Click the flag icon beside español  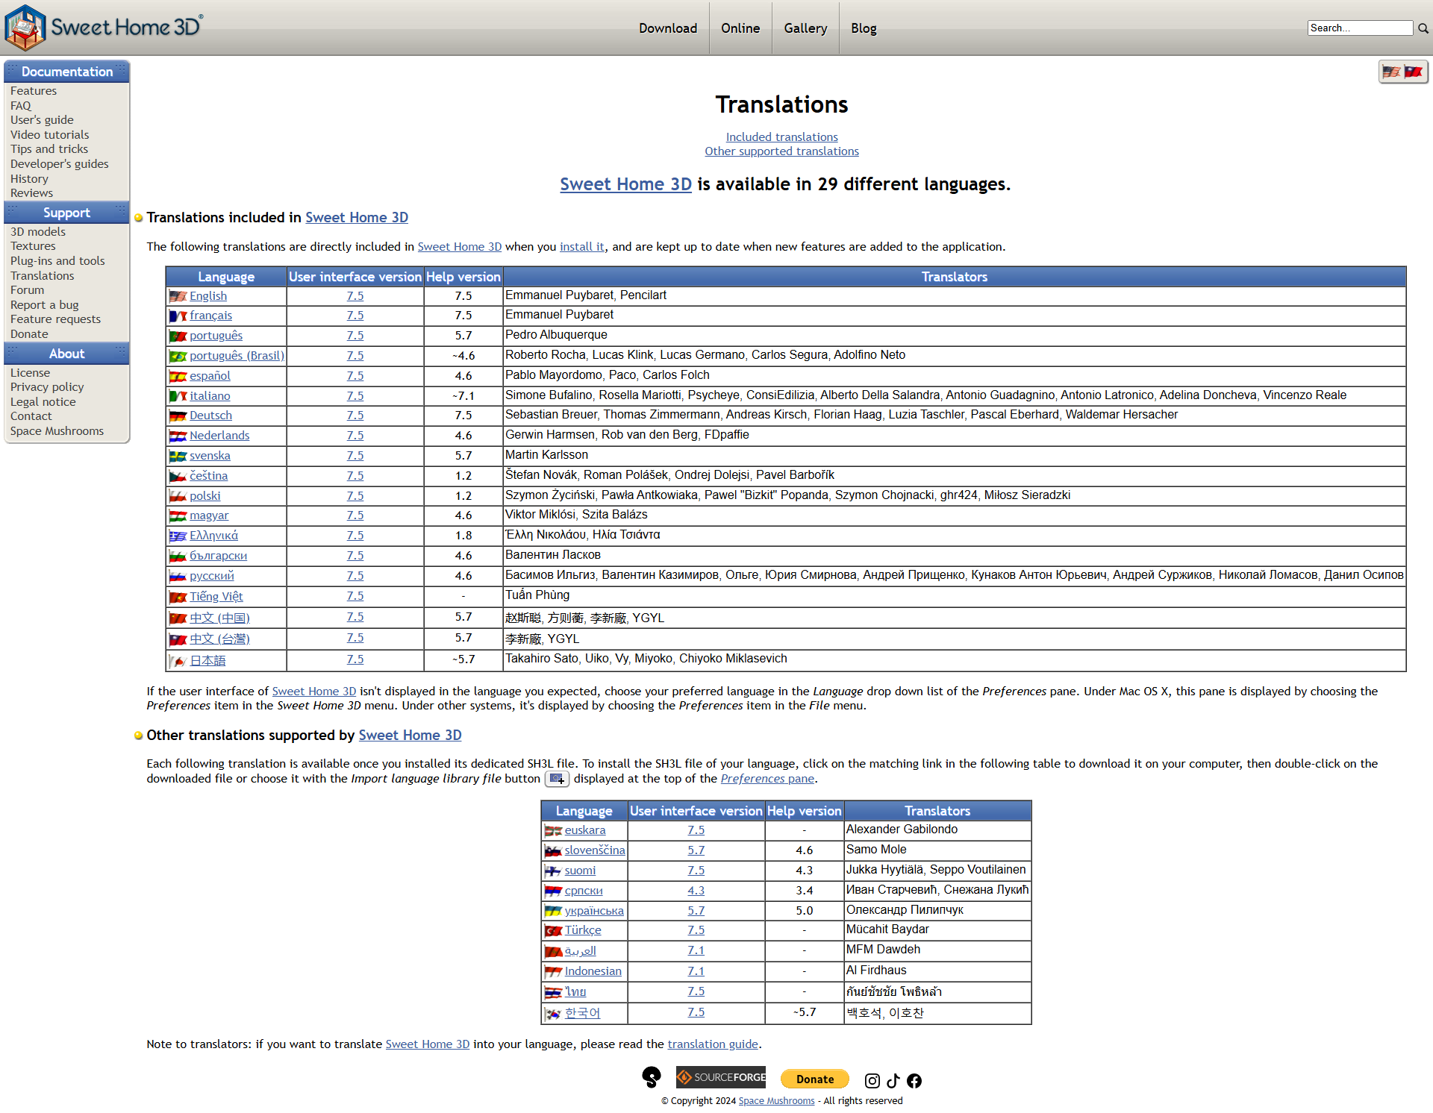[x=178, y=377]
